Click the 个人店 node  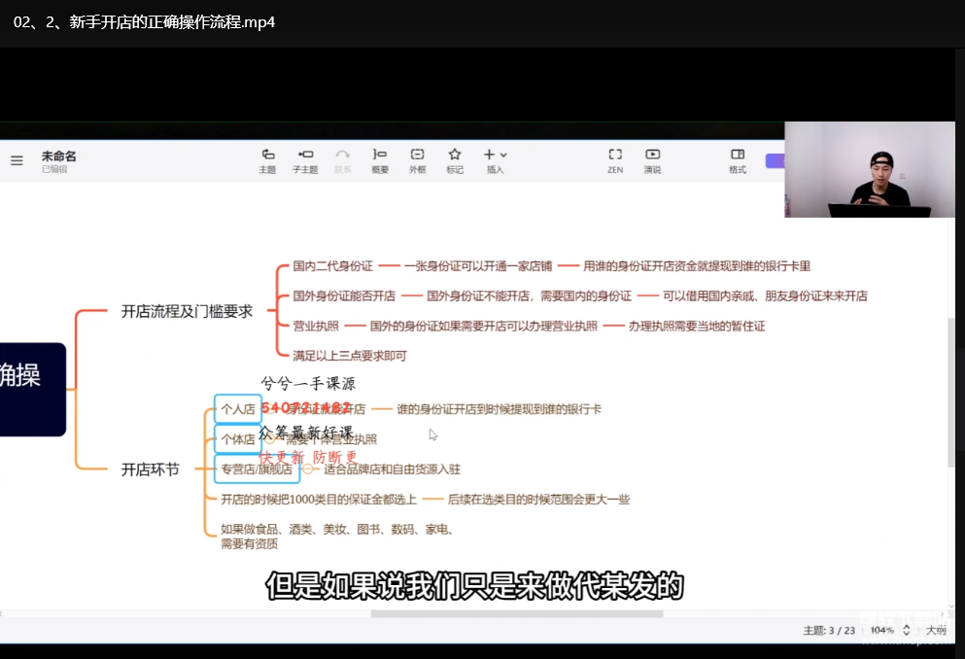click(237, 409)
